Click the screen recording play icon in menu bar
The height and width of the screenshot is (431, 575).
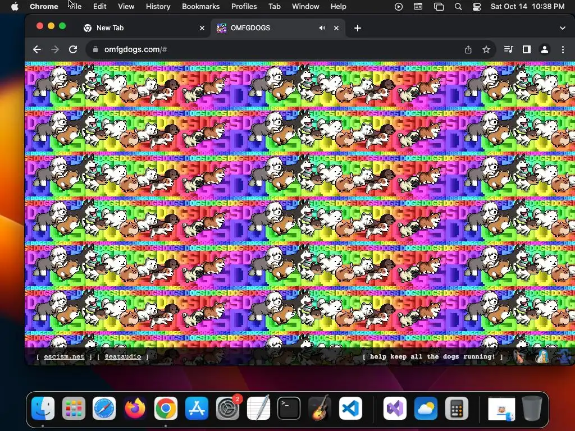(x=399, y=6)
